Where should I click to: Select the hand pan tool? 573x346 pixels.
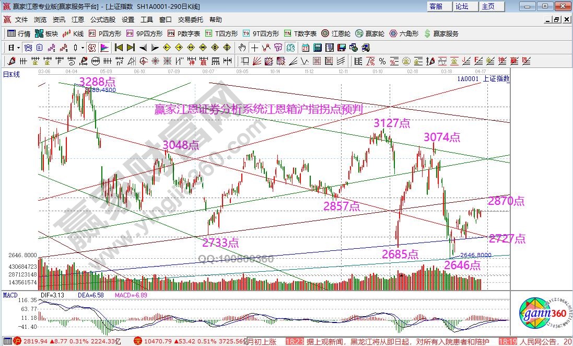(x=242, y=48)
